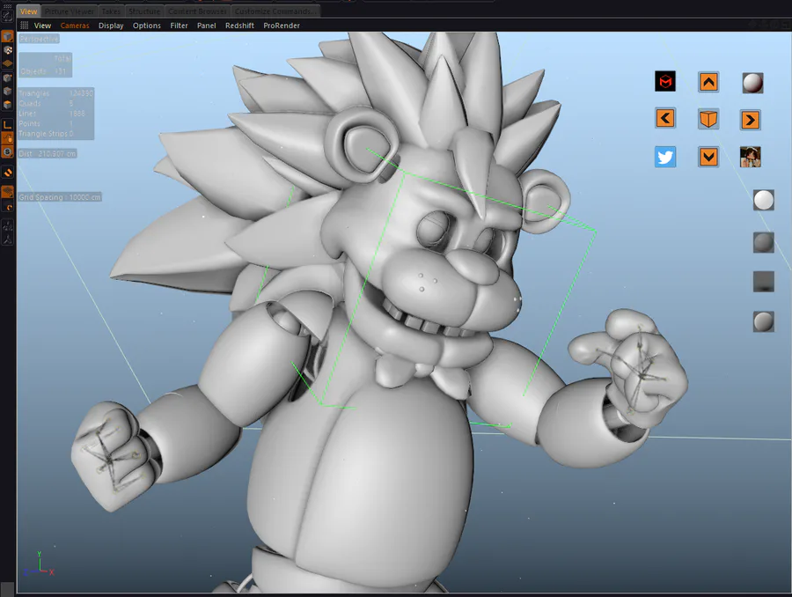Open the Redshift menu
The image size is (792, 597).
click(x=239, y=26)
